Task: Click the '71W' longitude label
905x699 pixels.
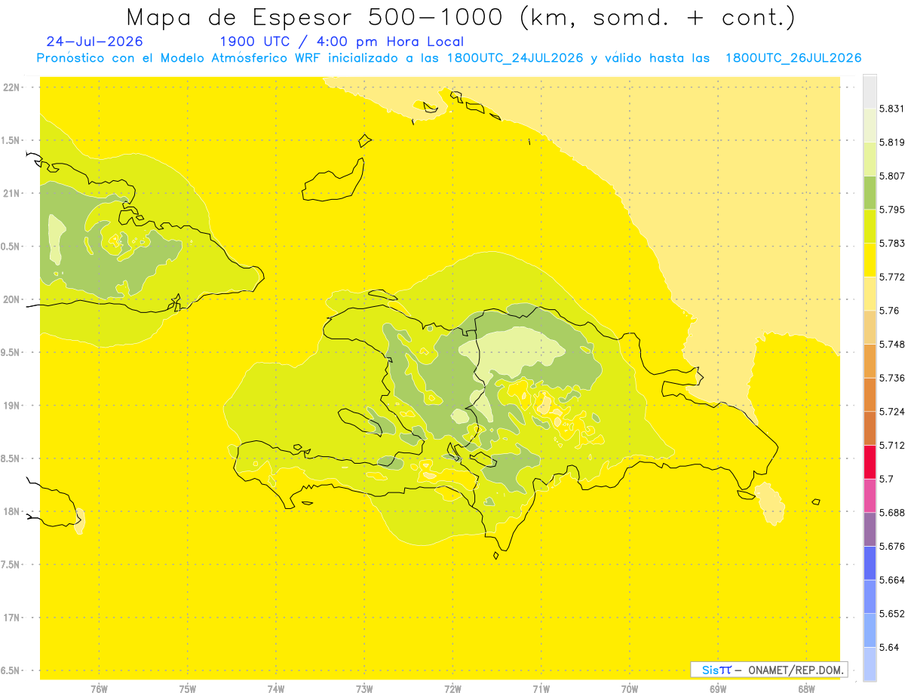Action: [541, 689]
